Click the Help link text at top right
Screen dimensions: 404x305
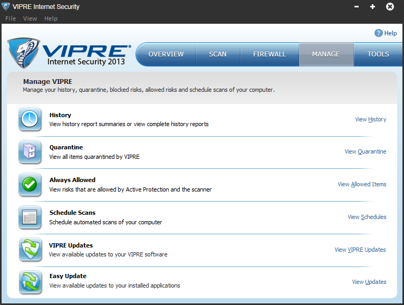coord(390,33)
